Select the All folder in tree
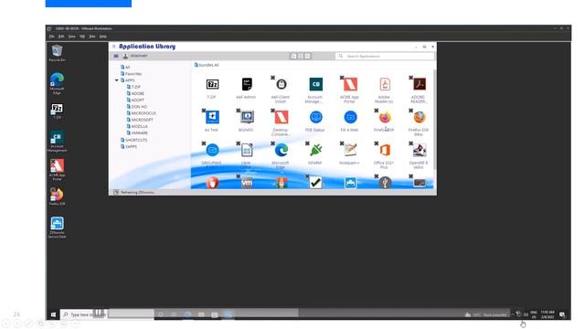Image resolution: width=585 pixels, height=329 pixels. point(125,67)
